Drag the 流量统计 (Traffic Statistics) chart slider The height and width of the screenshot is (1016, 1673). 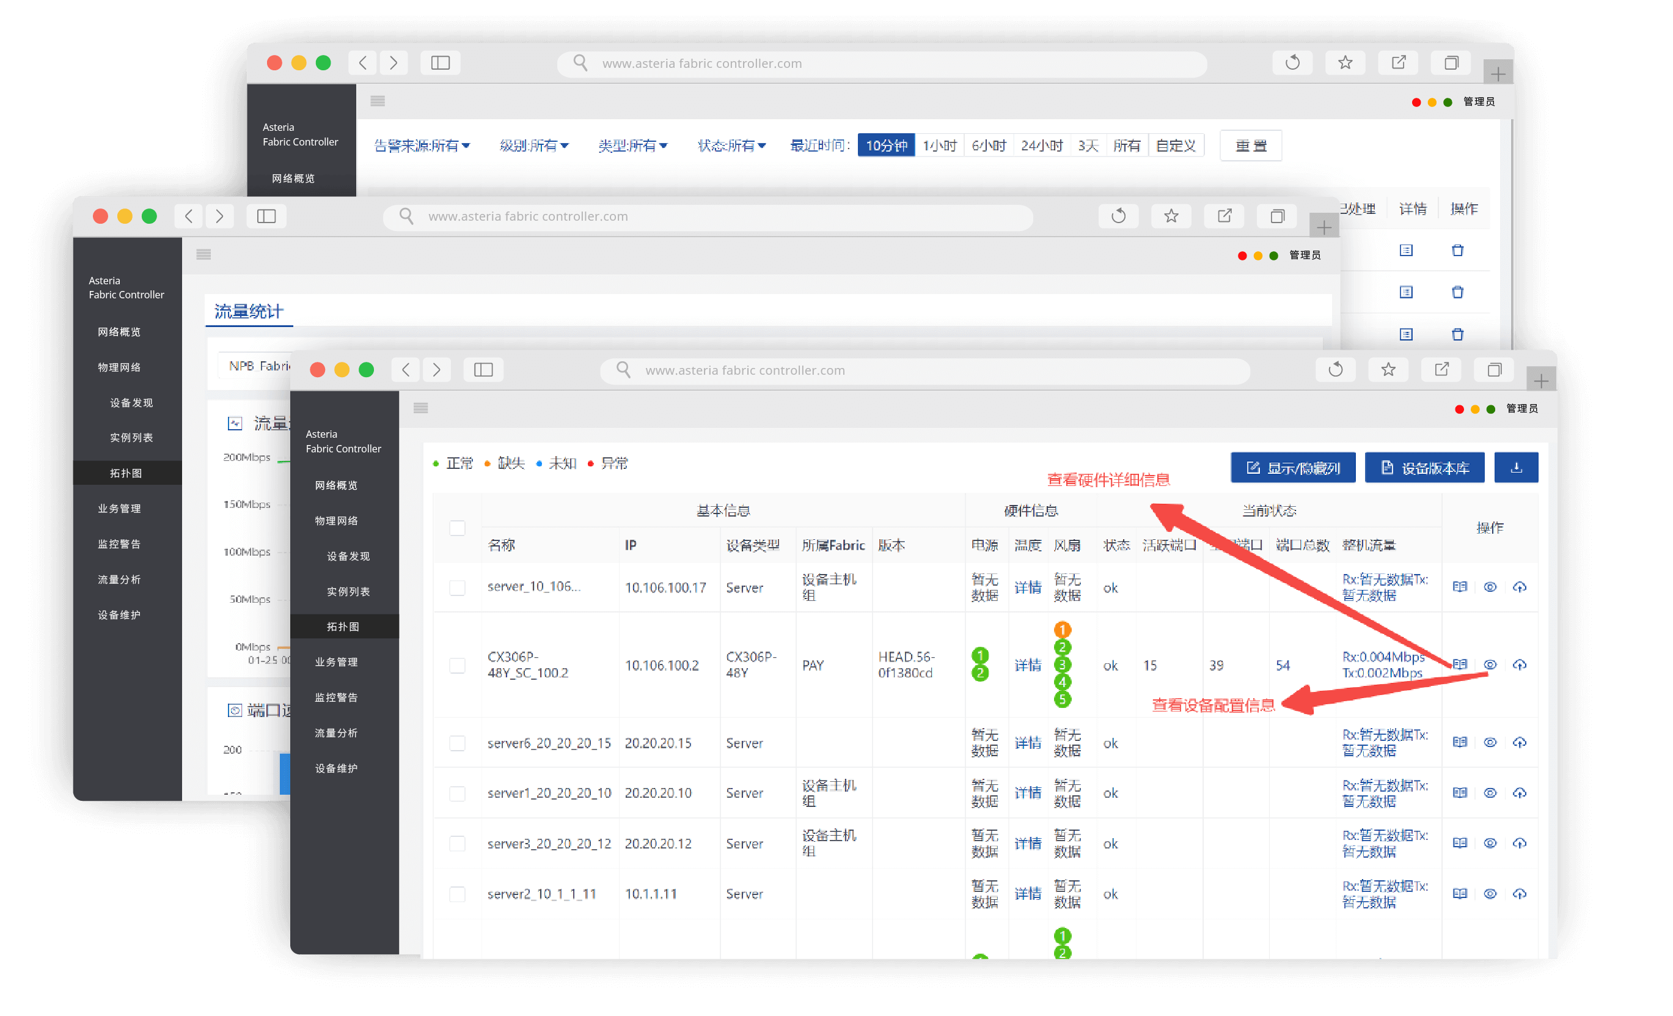287,646
